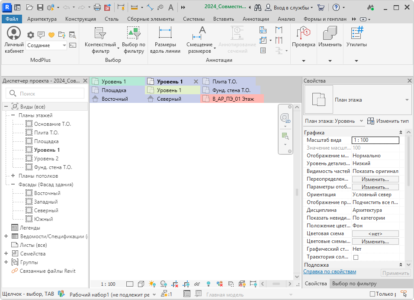414x300 pixels.
Task: Click the ModPlus heart favorites icon
Action: 51,35
